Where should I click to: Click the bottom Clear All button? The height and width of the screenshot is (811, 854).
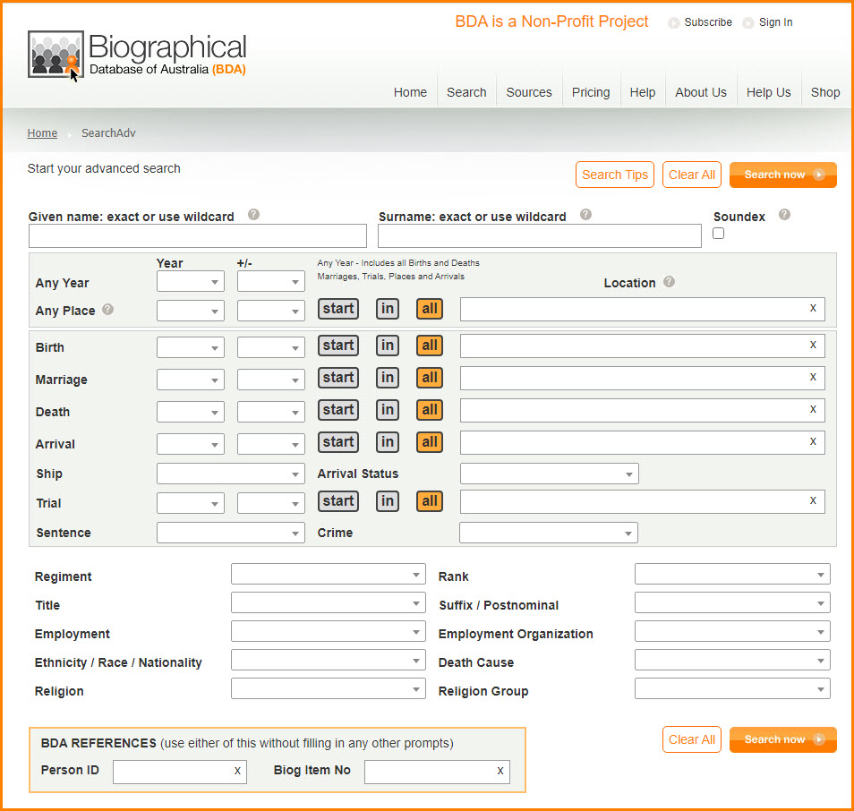point(692,739)
